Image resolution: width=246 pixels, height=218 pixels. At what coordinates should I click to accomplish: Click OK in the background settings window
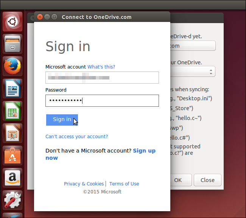coord(181,180)
